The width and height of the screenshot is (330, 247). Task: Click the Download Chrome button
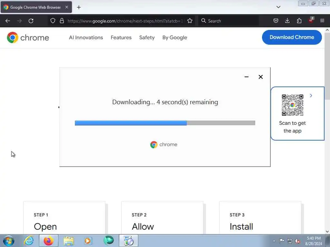coord(292,37)
